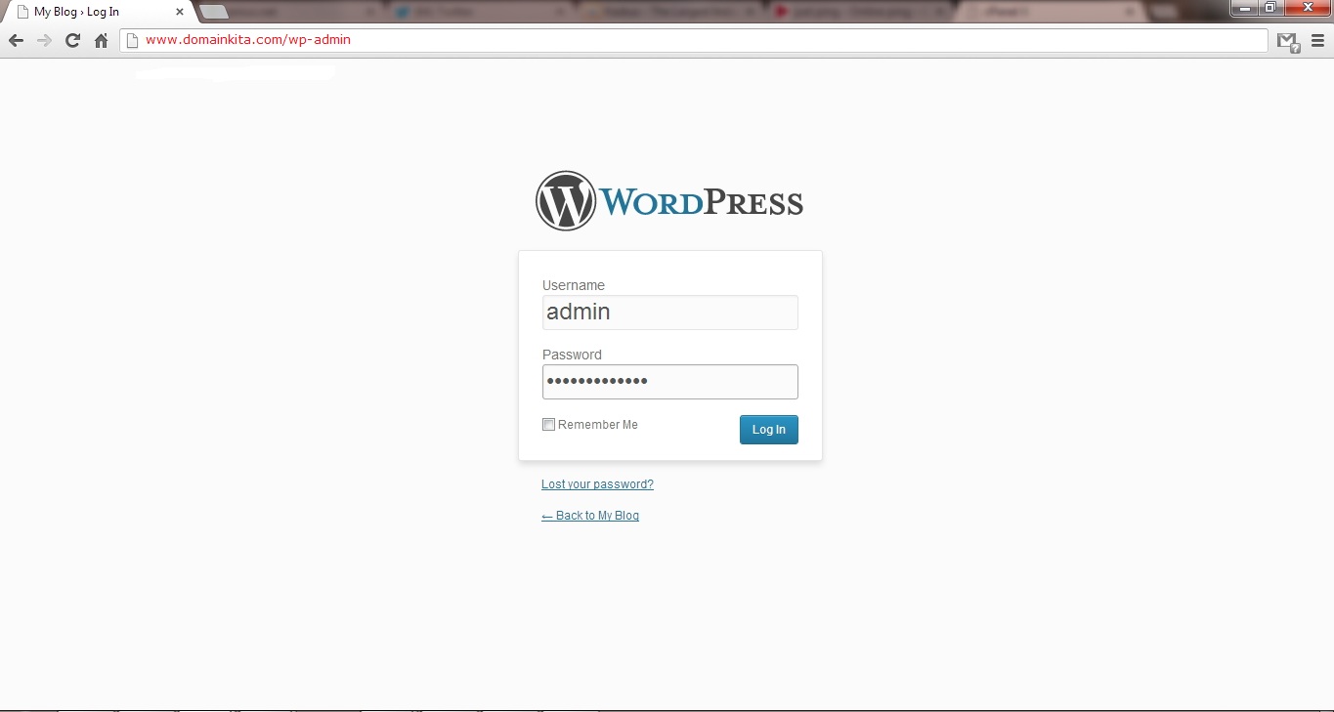Enable the Remember Me checkbox
This screenshot has width=1334, height=712.
point(548,425)
